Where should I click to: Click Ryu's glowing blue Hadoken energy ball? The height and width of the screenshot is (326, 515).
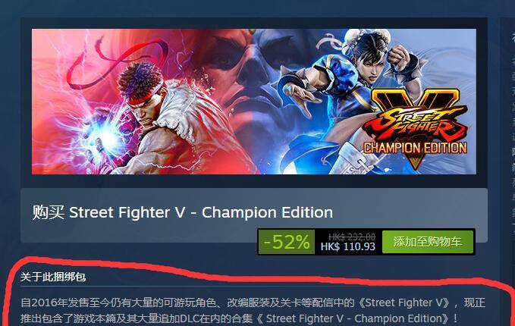pos(108,139)
